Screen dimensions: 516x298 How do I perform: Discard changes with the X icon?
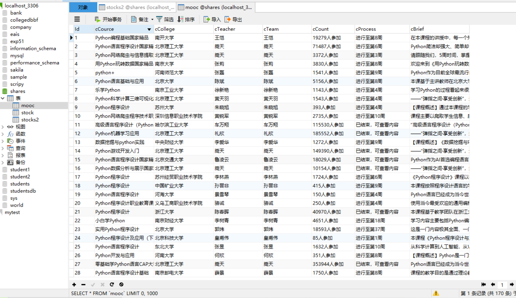pyautogui.click(x=102, y=285)
